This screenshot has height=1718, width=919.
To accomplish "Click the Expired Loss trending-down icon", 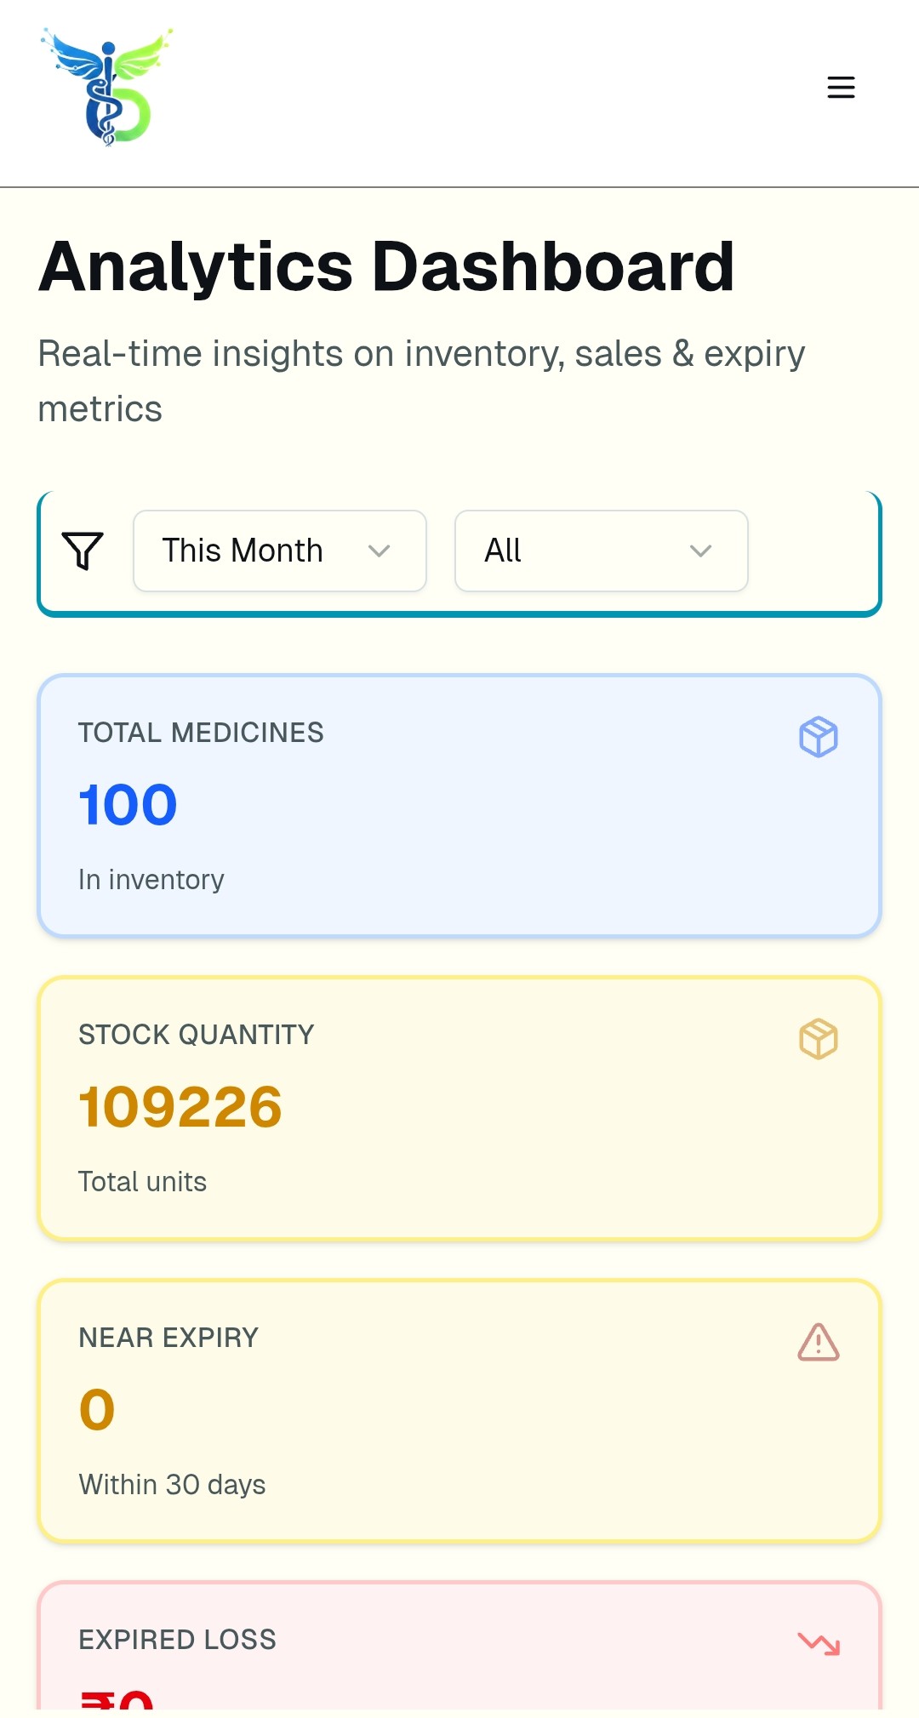I will [818, 1643].
